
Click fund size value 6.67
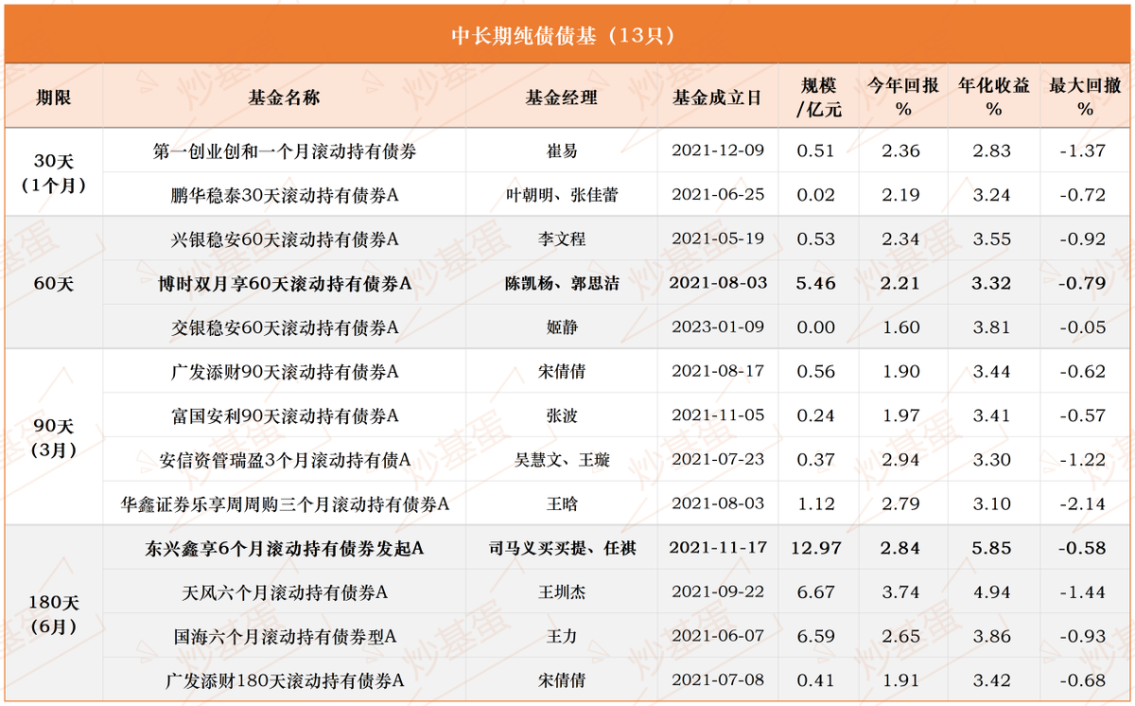(x=817, y=592)
